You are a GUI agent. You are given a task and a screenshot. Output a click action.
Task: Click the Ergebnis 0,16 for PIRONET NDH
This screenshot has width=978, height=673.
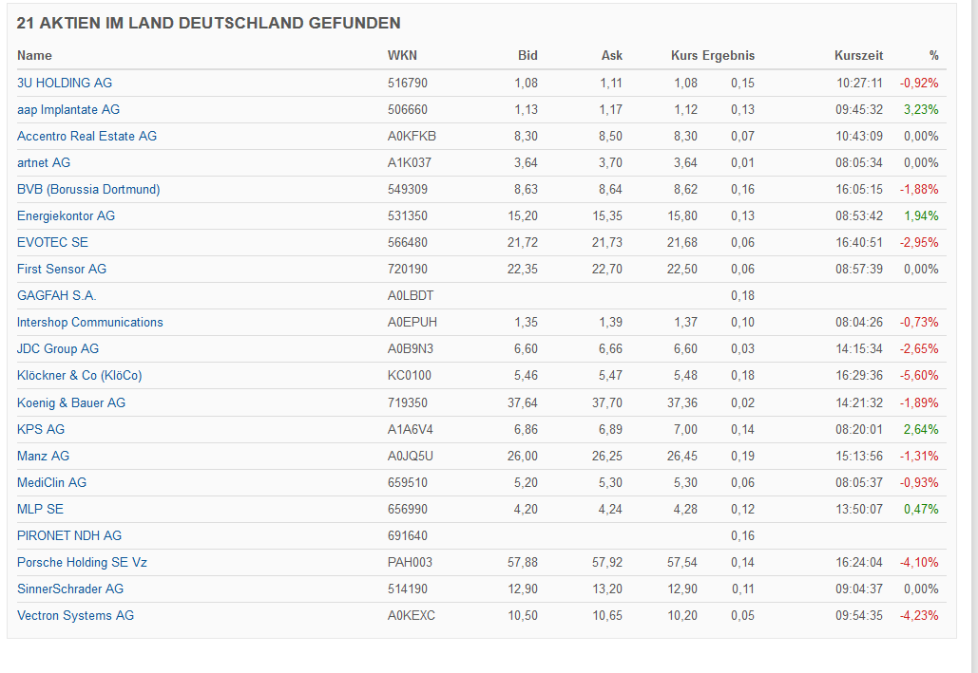(743, 536)
